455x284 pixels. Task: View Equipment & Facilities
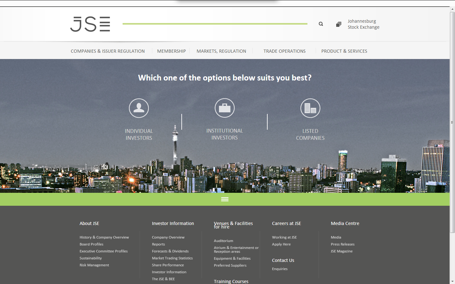coord(232,258)
